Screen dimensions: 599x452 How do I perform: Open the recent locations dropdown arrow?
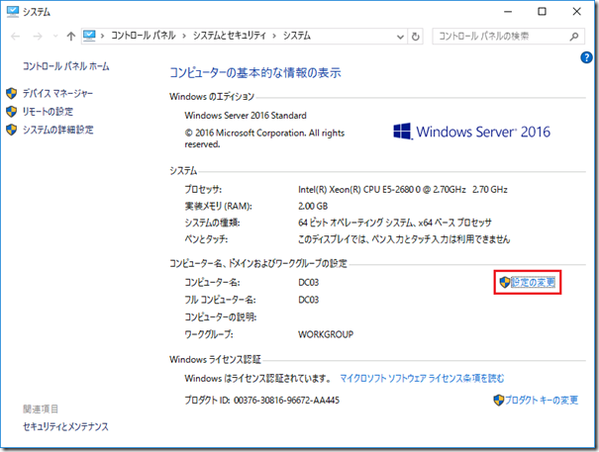(53, 36)
